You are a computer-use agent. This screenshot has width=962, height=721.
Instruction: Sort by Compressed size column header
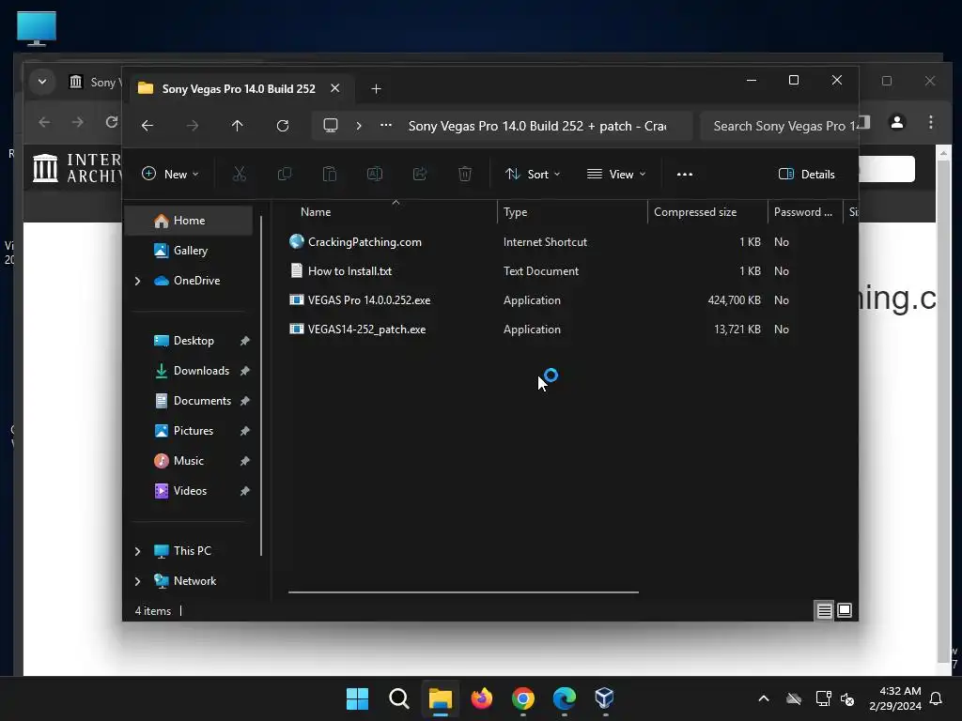pos(707,212)
